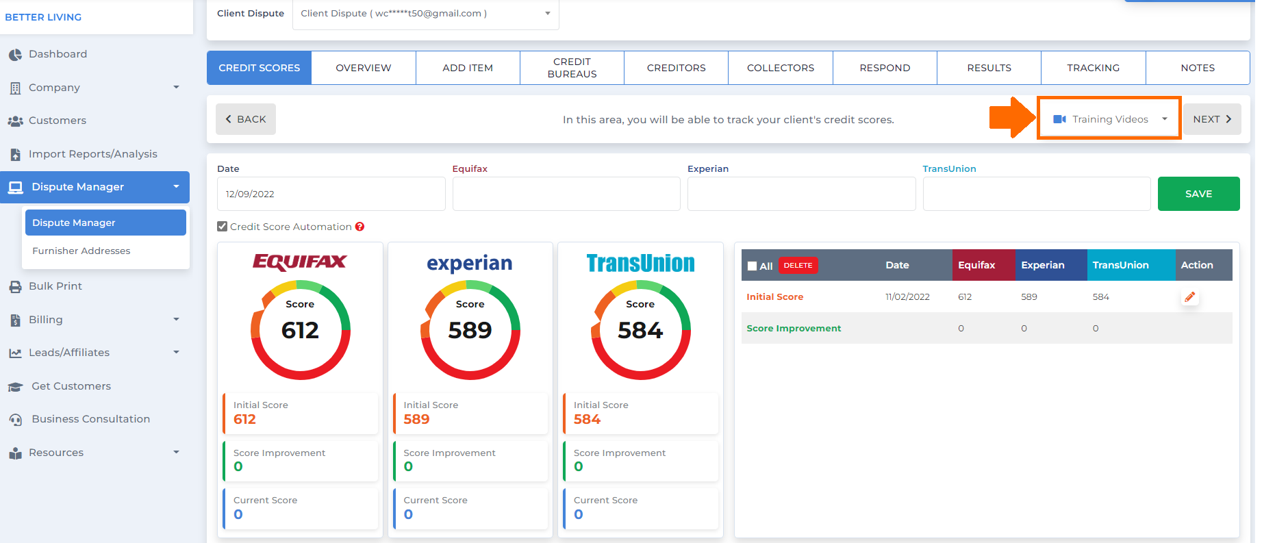Expand the Billing menu arrow
Viewport: 1275px width, 543px height.
[x=176, y=320]
